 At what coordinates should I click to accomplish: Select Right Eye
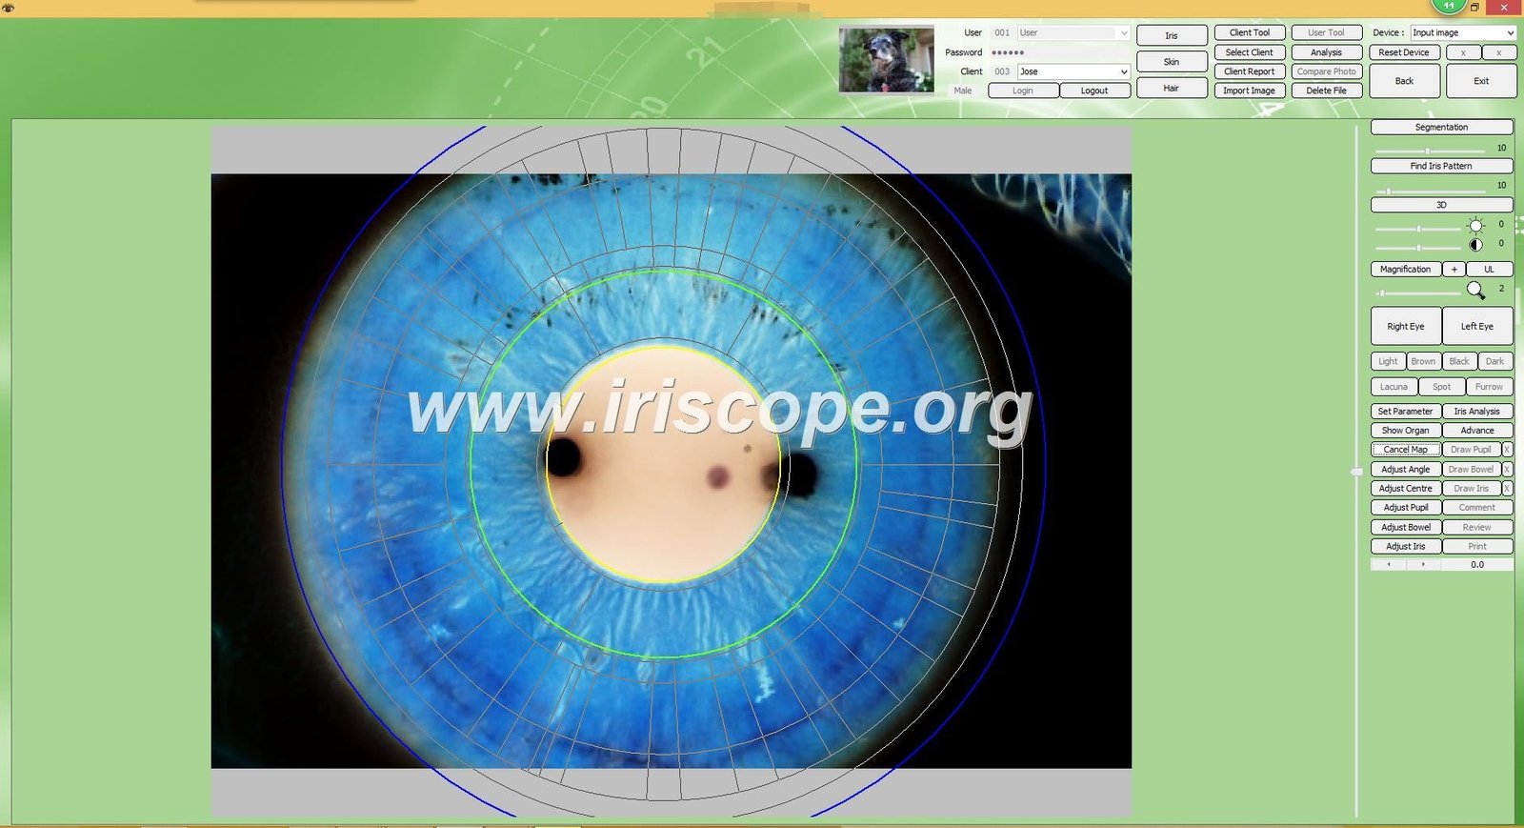(x=1406, y=326)
